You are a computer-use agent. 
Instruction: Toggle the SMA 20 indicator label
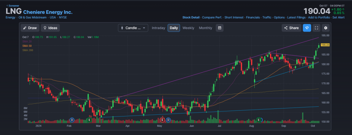27,42
